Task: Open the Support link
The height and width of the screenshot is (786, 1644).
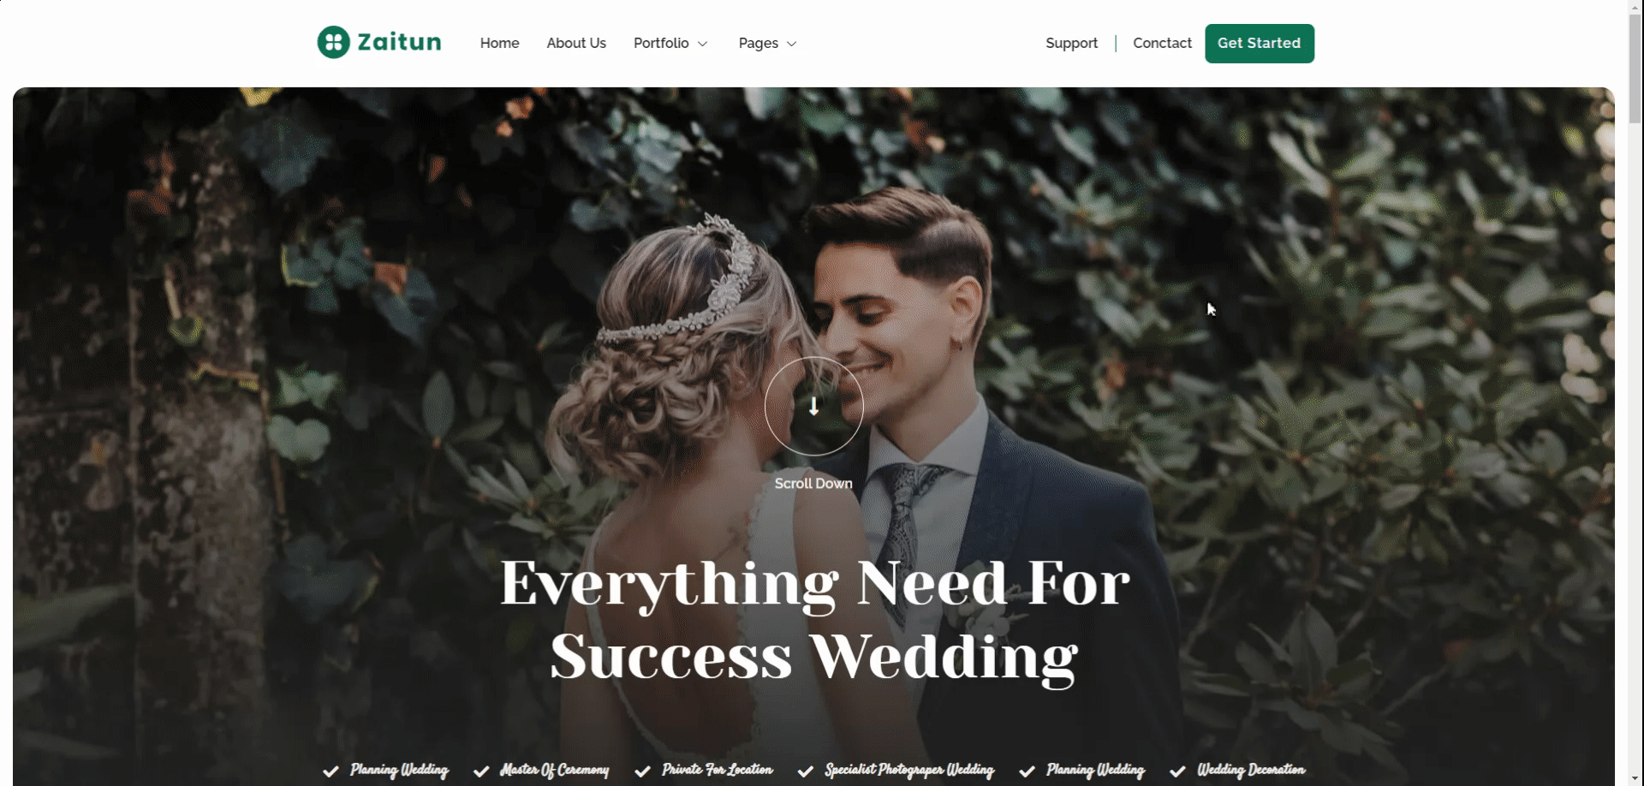Action: click(x=1071, y=43)
